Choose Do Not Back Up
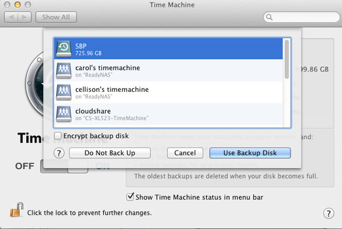 click(x=110, y=153)
